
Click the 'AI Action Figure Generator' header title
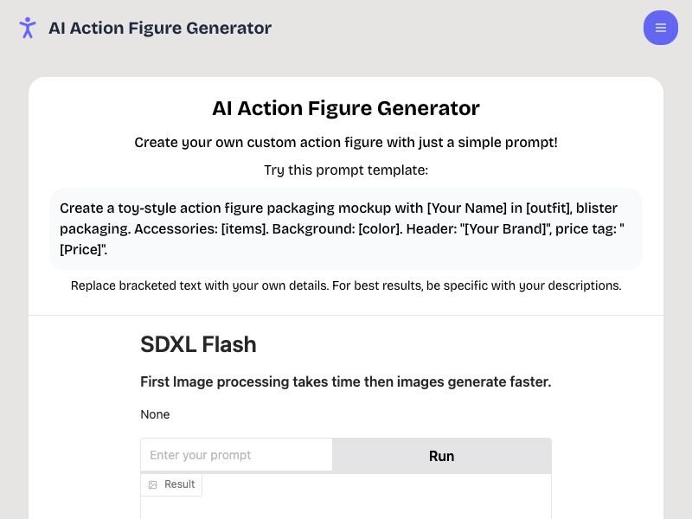click(160, 28)
